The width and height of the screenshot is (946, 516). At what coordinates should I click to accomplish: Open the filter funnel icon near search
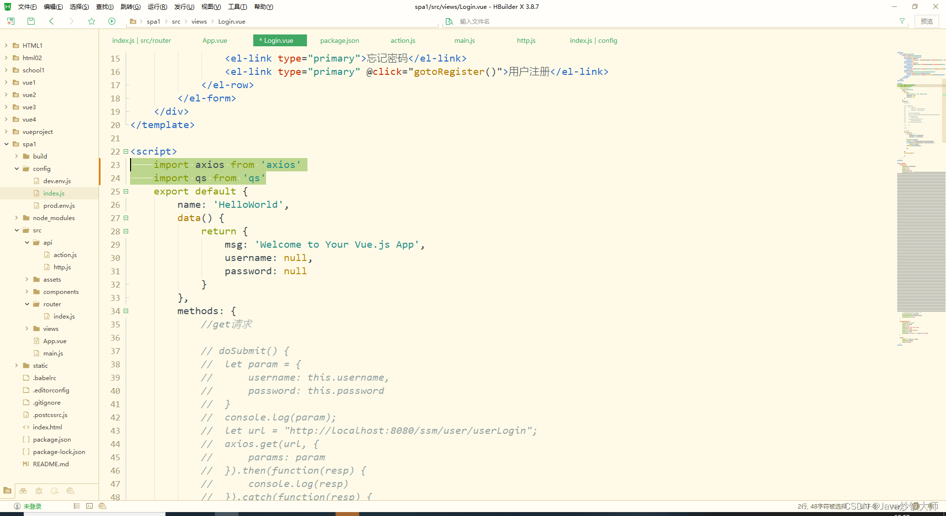[x=902, y=21]
